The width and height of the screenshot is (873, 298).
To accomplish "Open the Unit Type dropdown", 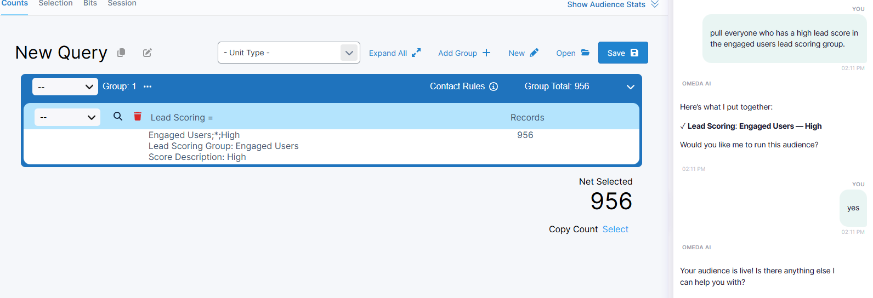I will tap(289, 53).
